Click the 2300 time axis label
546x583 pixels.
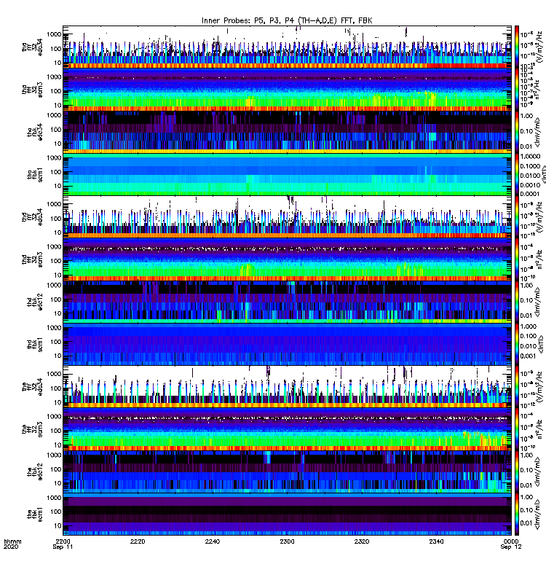[x=287, y=541]
